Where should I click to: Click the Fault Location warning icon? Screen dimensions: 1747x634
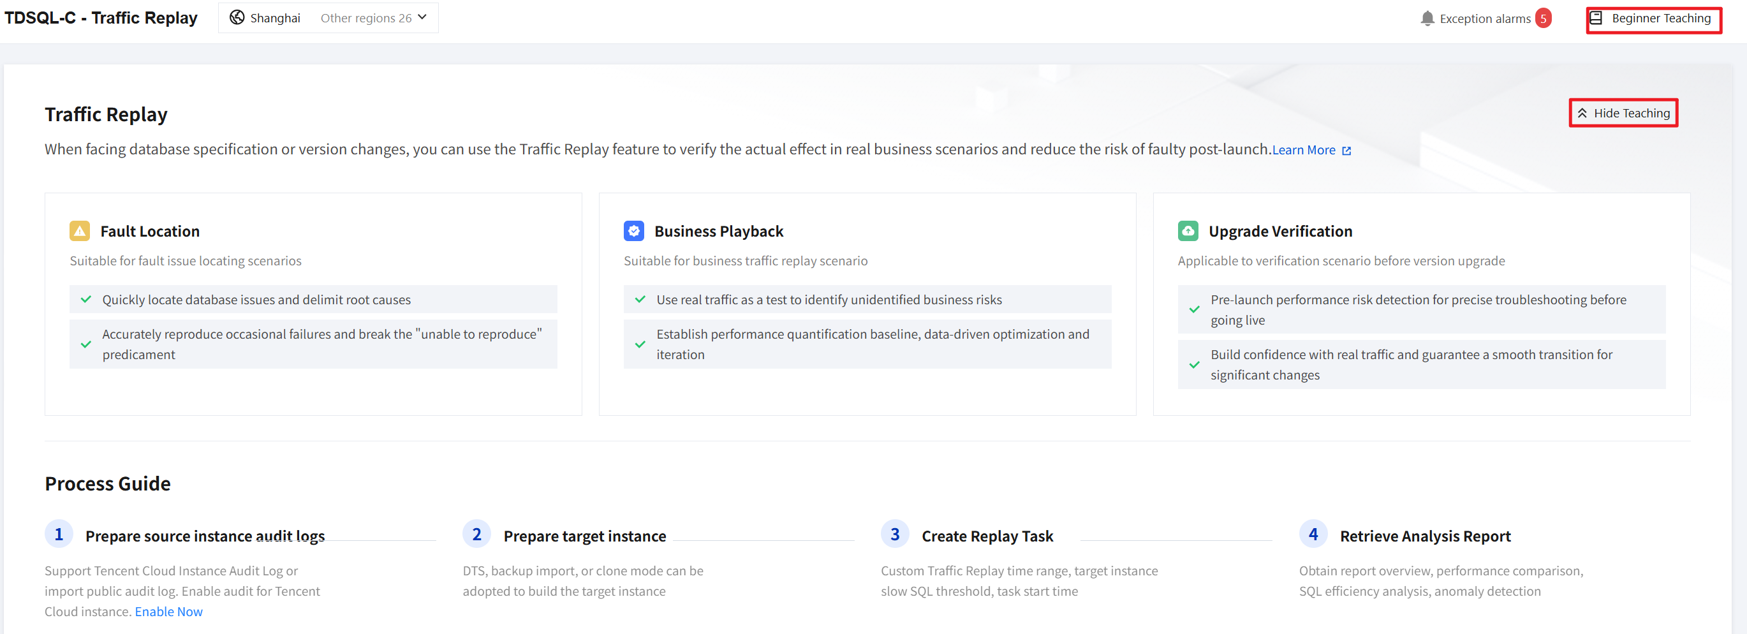(x=79, y=232)
